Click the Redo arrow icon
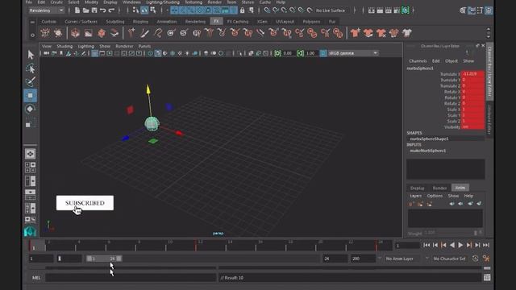 (111, 10)
